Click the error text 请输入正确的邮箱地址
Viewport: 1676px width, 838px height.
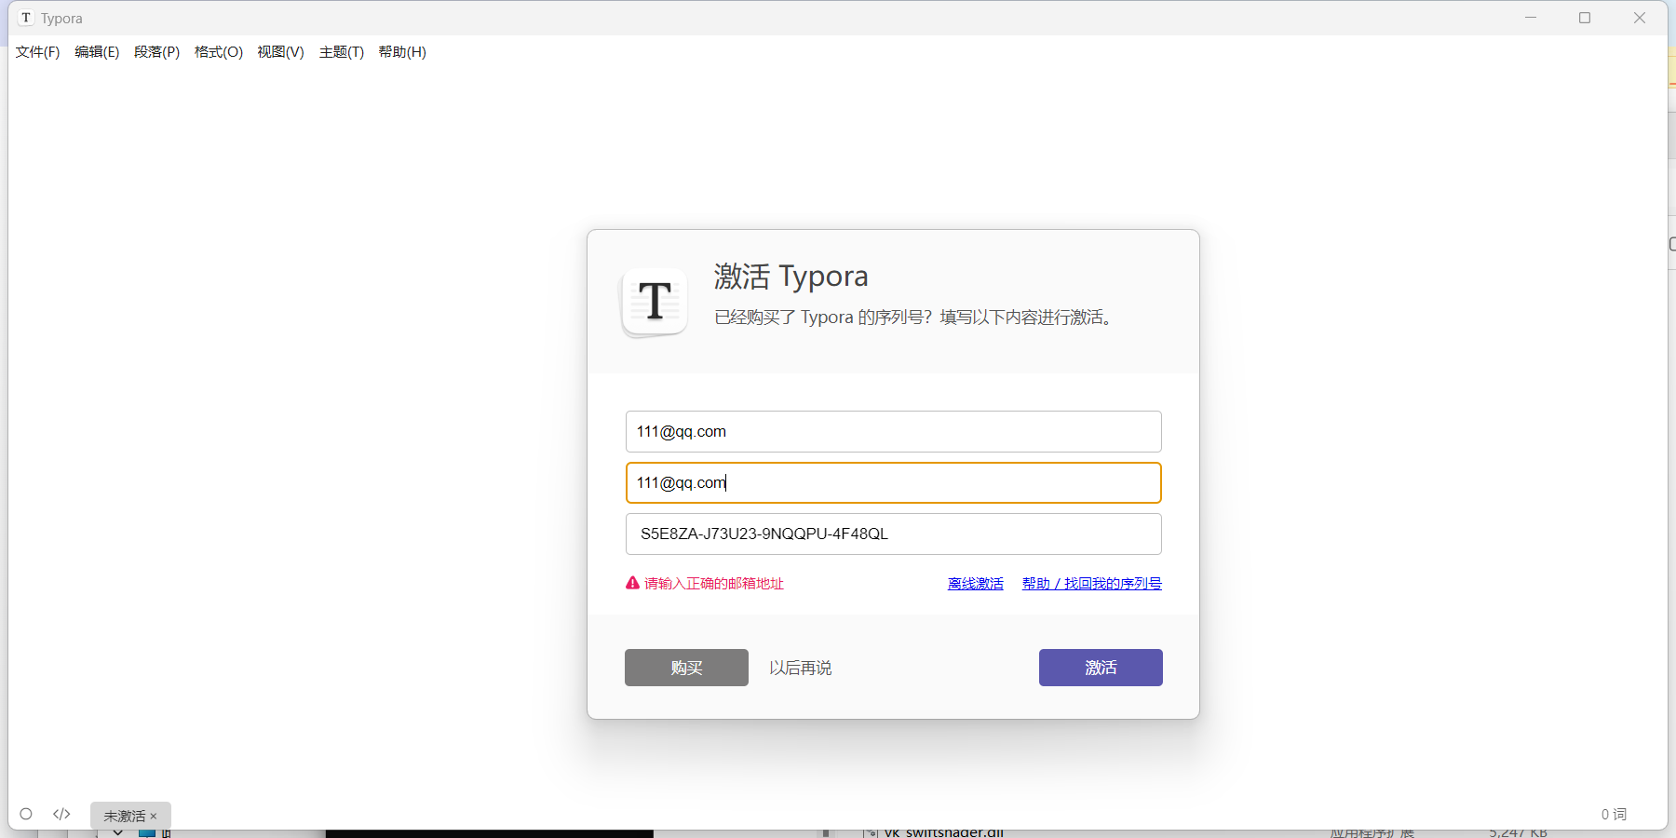pos(714,584)
